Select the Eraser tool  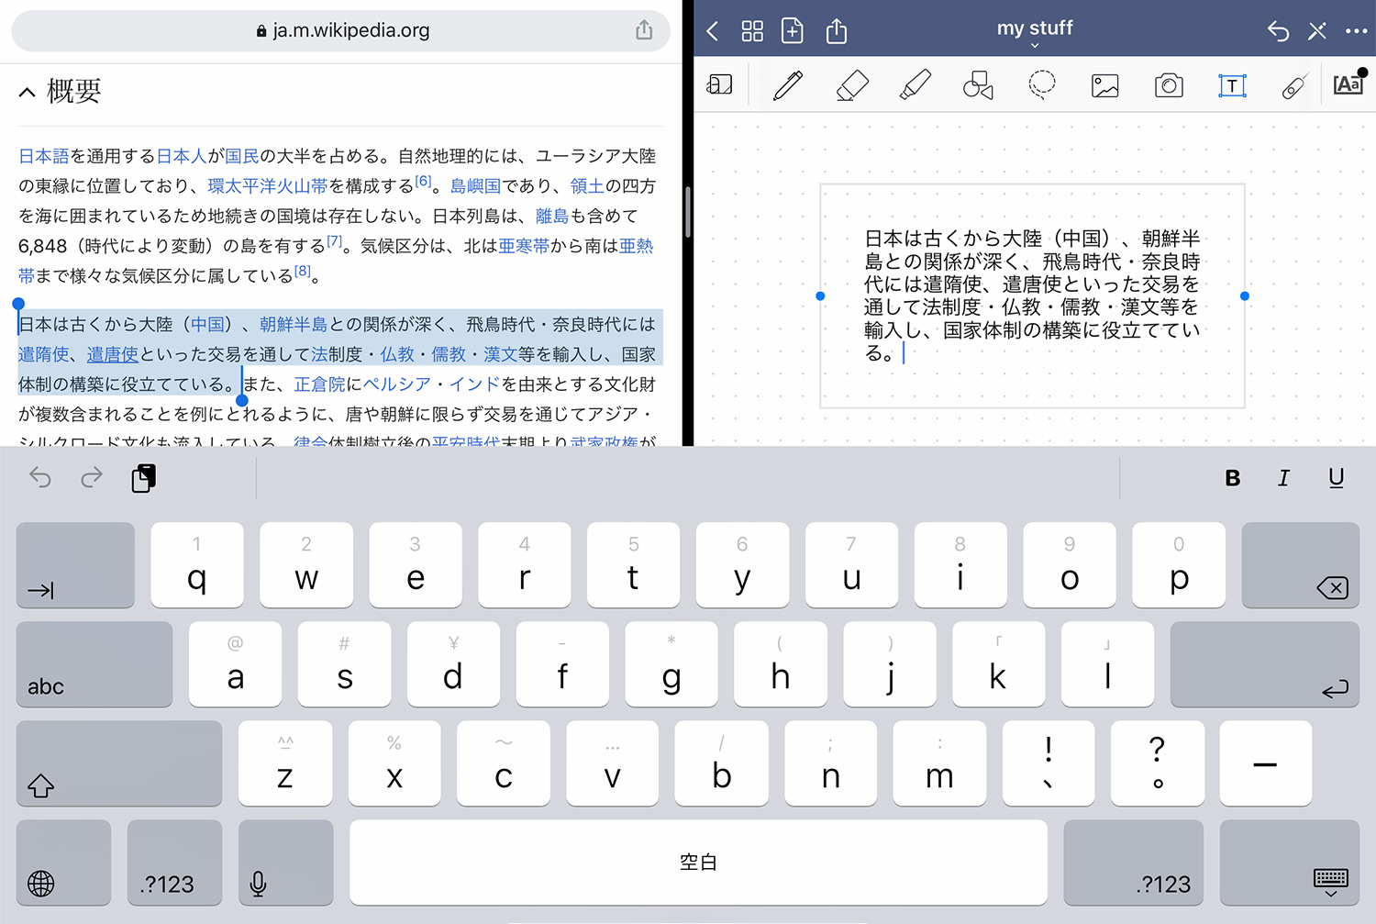(x=852, y=85)
